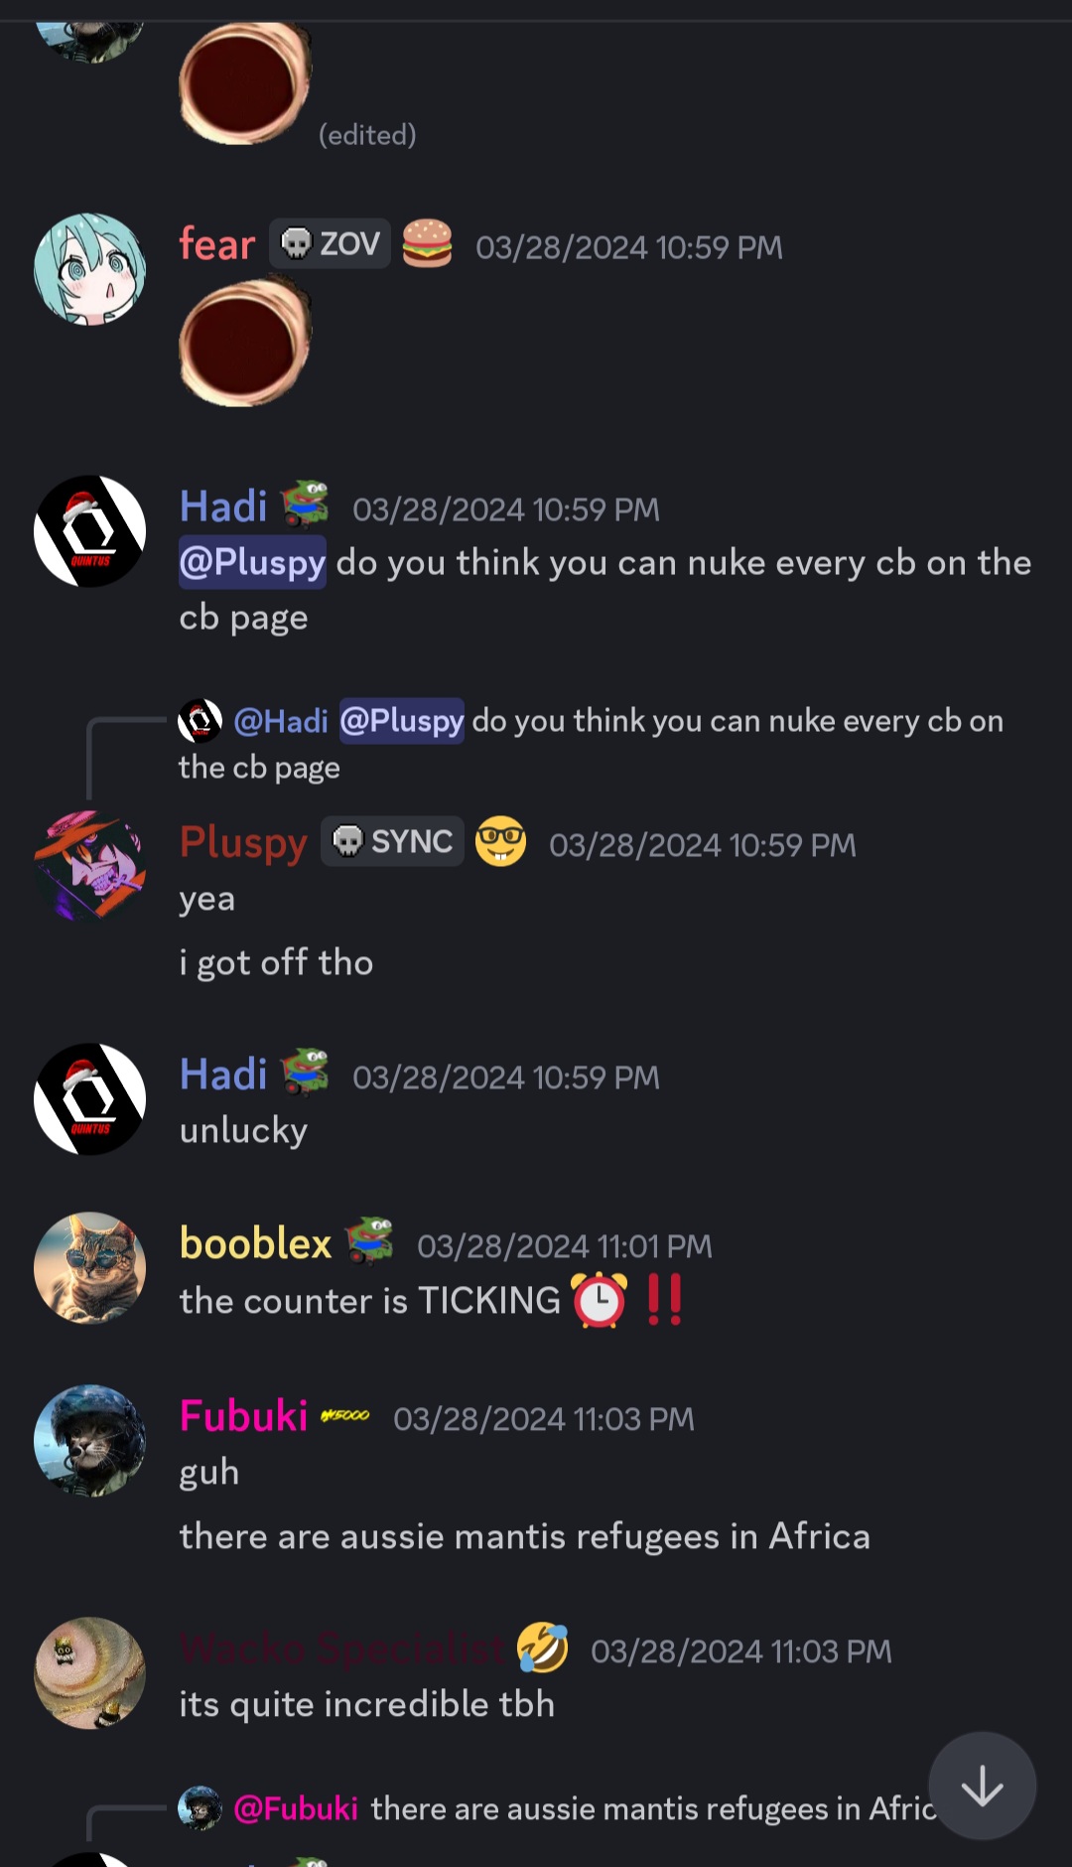1072x1867 pixels.
Task: Tap the Fubuki username
Action: pyautogui.click(x=243, y=1416)
